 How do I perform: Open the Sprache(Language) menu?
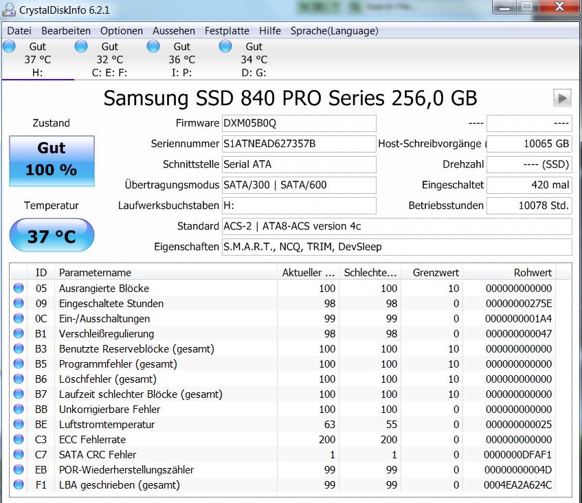pos(335,31)
